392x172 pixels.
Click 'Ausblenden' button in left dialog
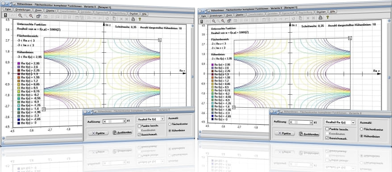[x=122, y=133]
